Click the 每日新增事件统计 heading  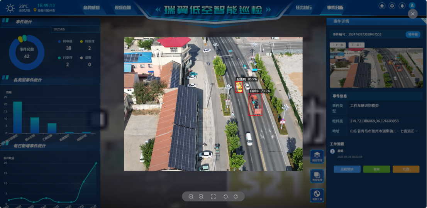[30, 146]
